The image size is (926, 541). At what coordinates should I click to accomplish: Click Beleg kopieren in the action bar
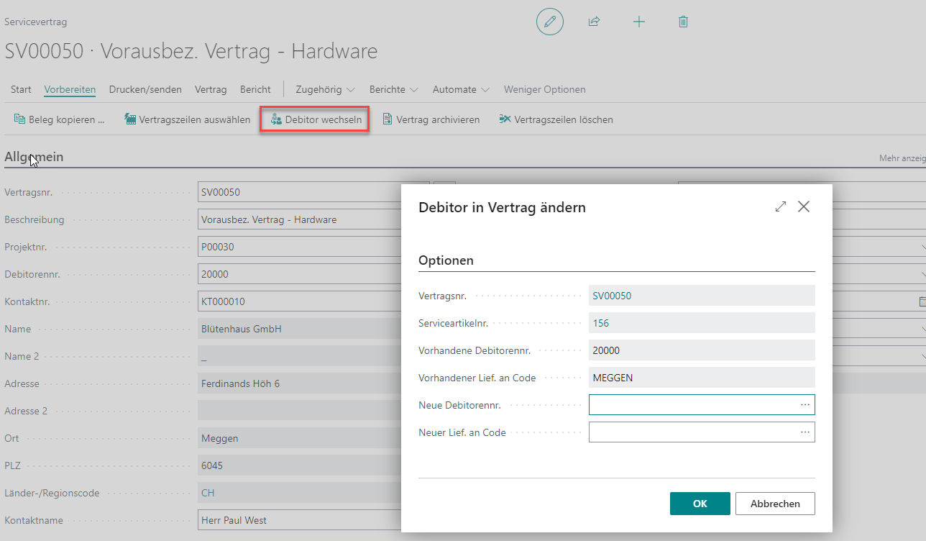[x=60, y=119]
